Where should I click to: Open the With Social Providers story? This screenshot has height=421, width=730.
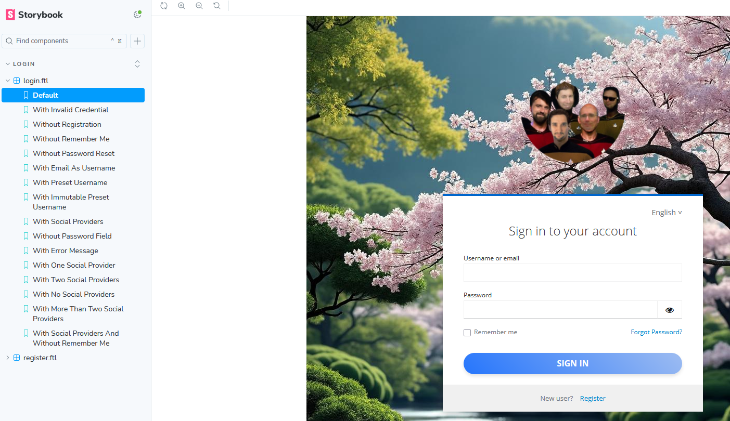pos(68,221)
